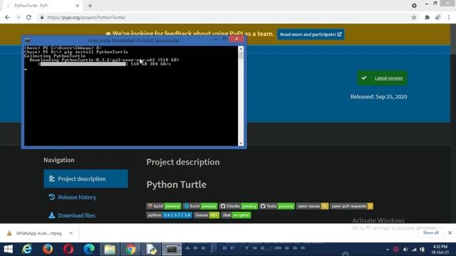Launch Opera from taskbar
This screenshot has width=456, height=256.
(68, 250)
